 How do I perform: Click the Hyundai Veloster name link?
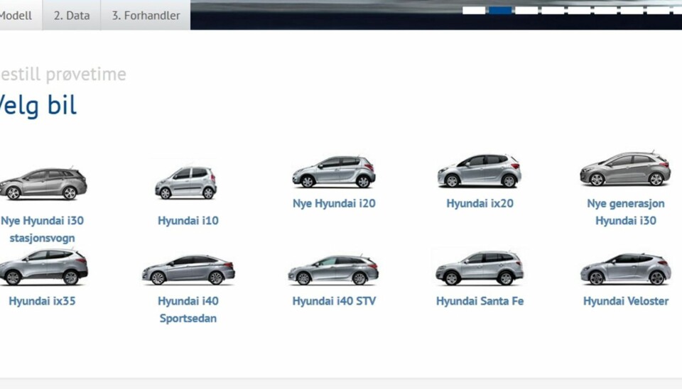click(x=625, y=301)
